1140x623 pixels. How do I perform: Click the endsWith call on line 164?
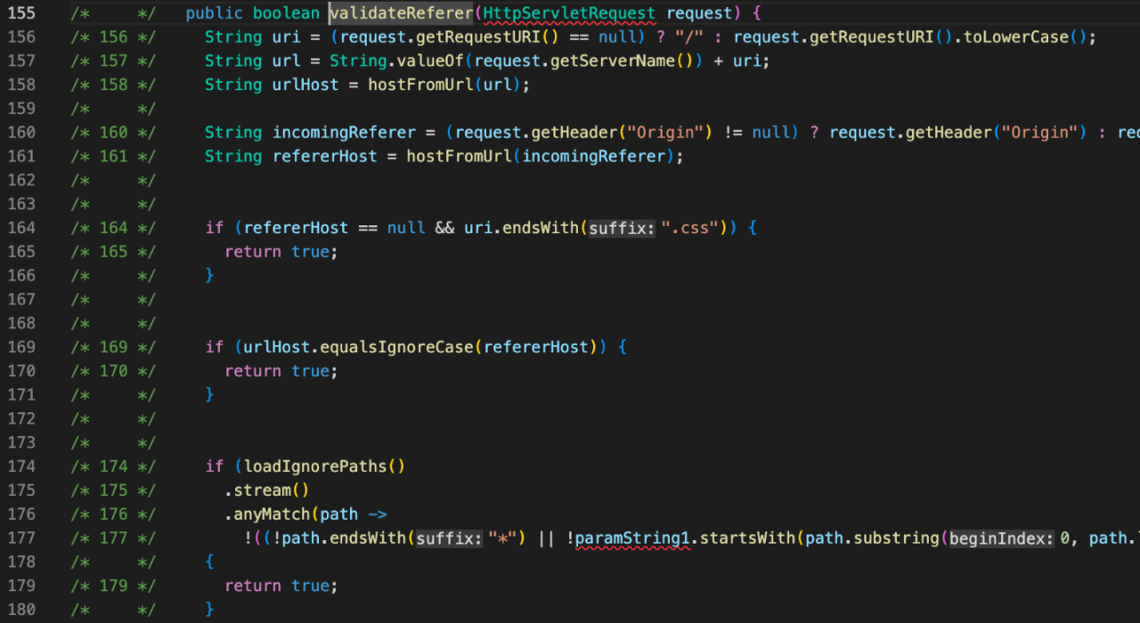[x=540, y=228]
